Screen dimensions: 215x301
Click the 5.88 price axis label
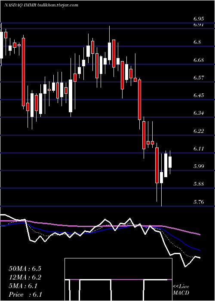199,184
